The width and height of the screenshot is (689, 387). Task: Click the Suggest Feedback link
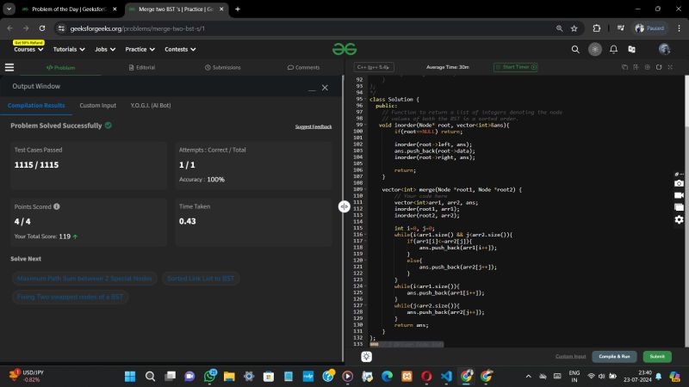pyautogui.click(x=313, y=126)
